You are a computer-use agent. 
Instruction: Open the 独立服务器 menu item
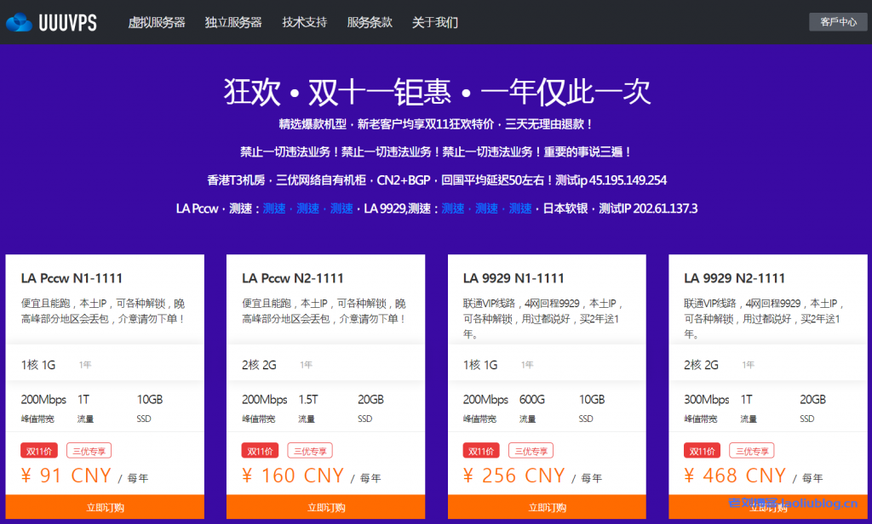click(234, 23)
